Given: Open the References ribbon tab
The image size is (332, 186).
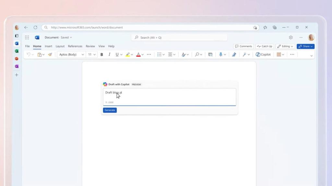Looking at the screenshot, I should (75, 46).
